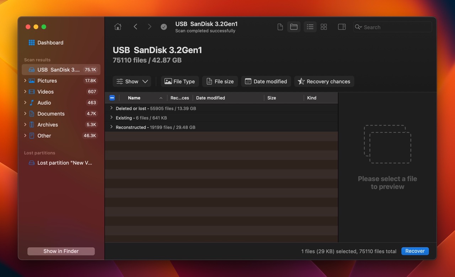This screenshot has height=277, width=455.
Task: Expand the Documents sidebar chevron
Action: (x=25, y=113)
